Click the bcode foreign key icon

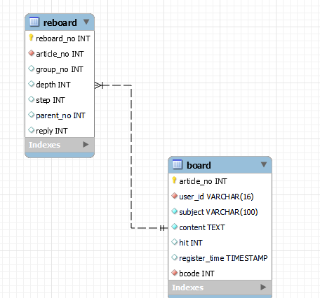pyautogui.click(x=174, y=273)
